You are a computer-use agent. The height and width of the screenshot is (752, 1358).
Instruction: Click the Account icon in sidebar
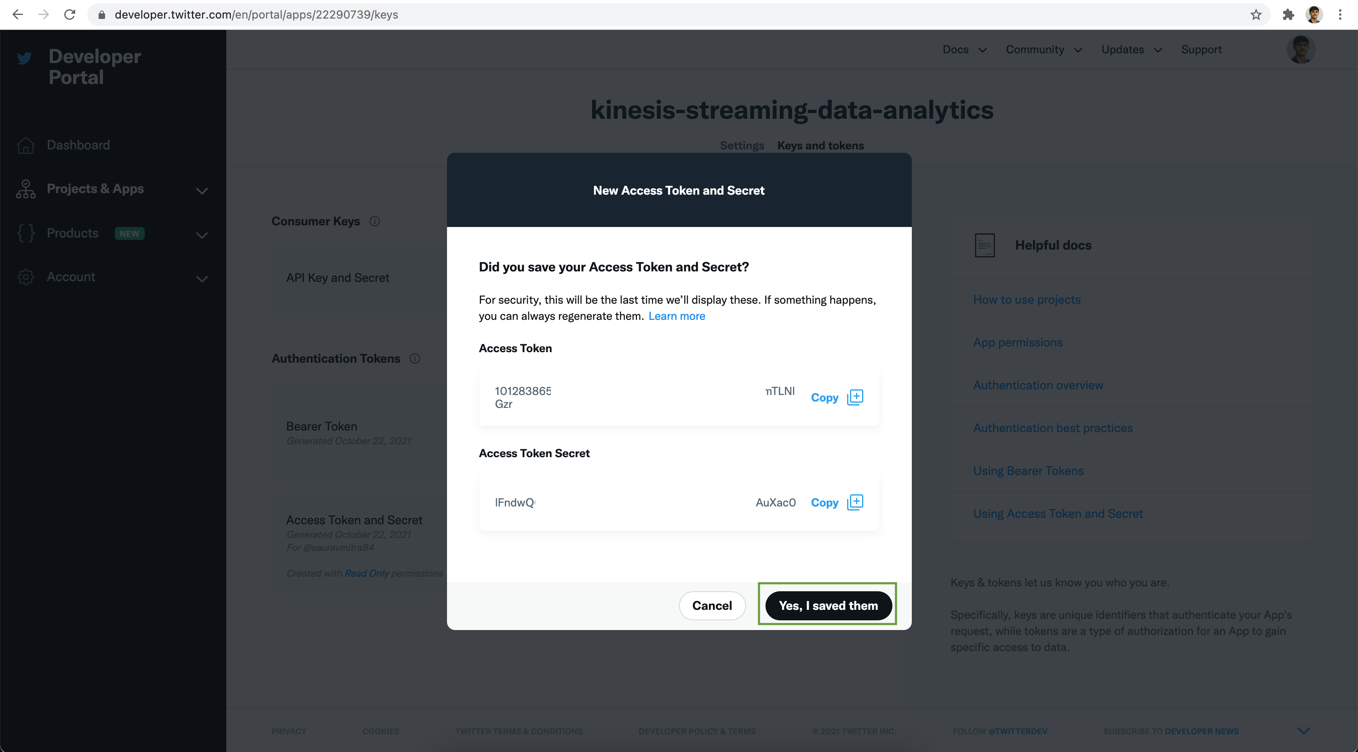tap(26, 276)
